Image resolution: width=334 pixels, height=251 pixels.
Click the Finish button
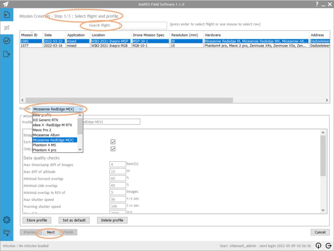tap(68, 232)
